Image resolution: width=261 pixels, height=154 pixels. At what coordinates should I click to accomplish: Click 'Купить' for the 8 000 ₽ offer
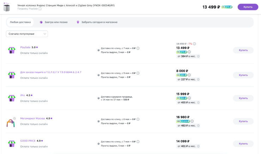click(243, 75)
